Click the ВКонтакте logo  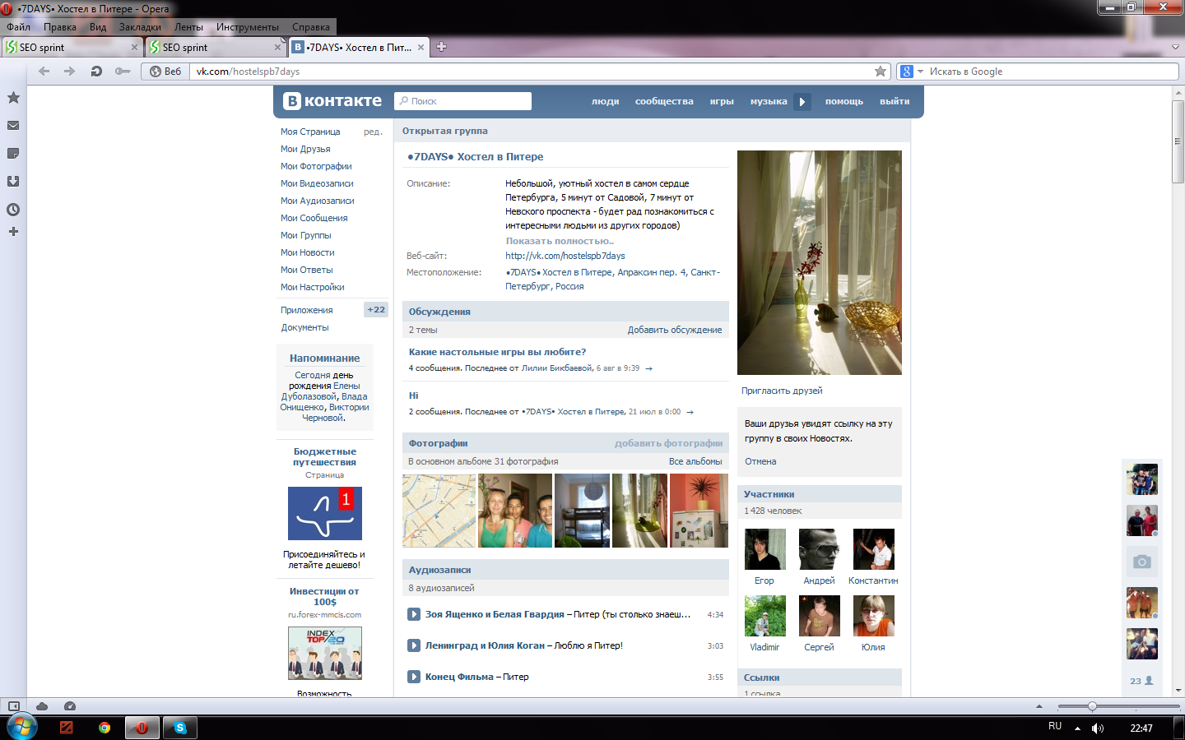(x=332, y=101)
